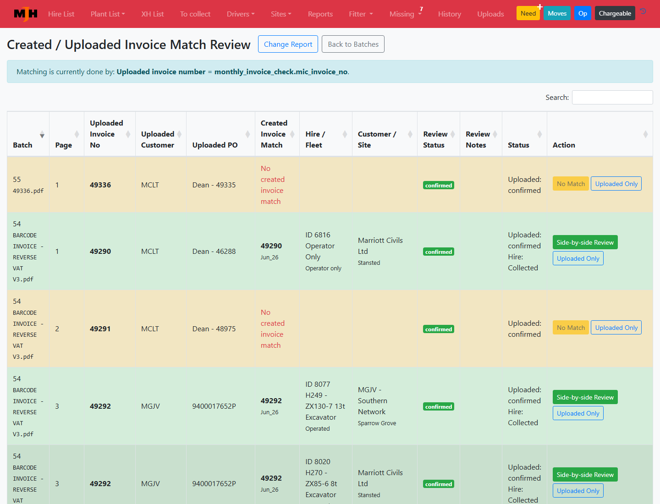Image resolution: width=660 pixels, height=504 pixels.
Task: Open the Drivers dropdown menu
Action: pos(241,14)
